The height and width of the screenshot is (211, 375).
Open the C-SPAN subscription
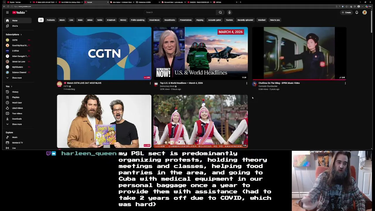18,51
